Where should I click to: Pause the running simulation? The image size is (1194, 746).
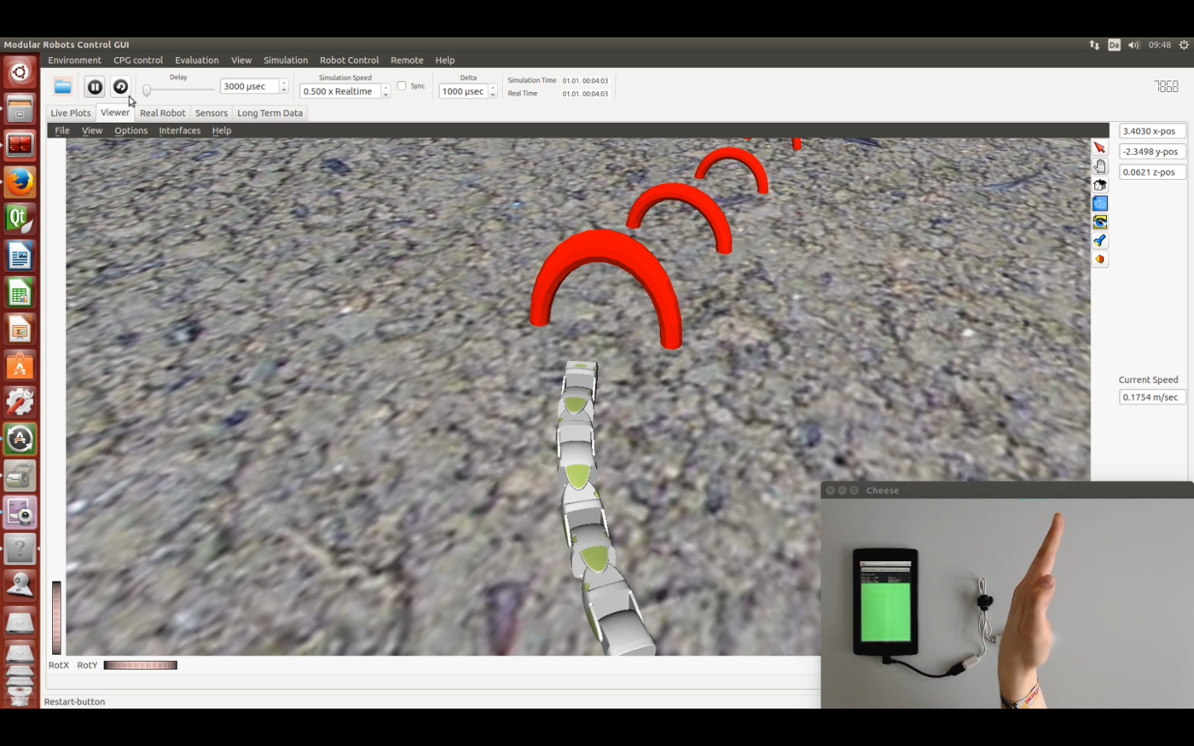pyautogui.click(x=95, y=87)
